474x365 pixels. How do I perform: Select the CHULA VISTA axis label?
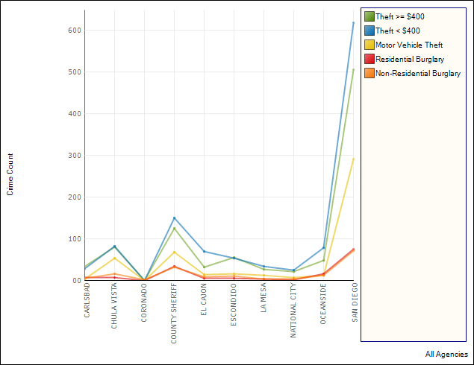point(115,305)
